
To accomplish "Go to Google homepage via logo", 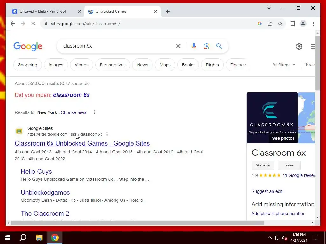I will tap(28, 46).
